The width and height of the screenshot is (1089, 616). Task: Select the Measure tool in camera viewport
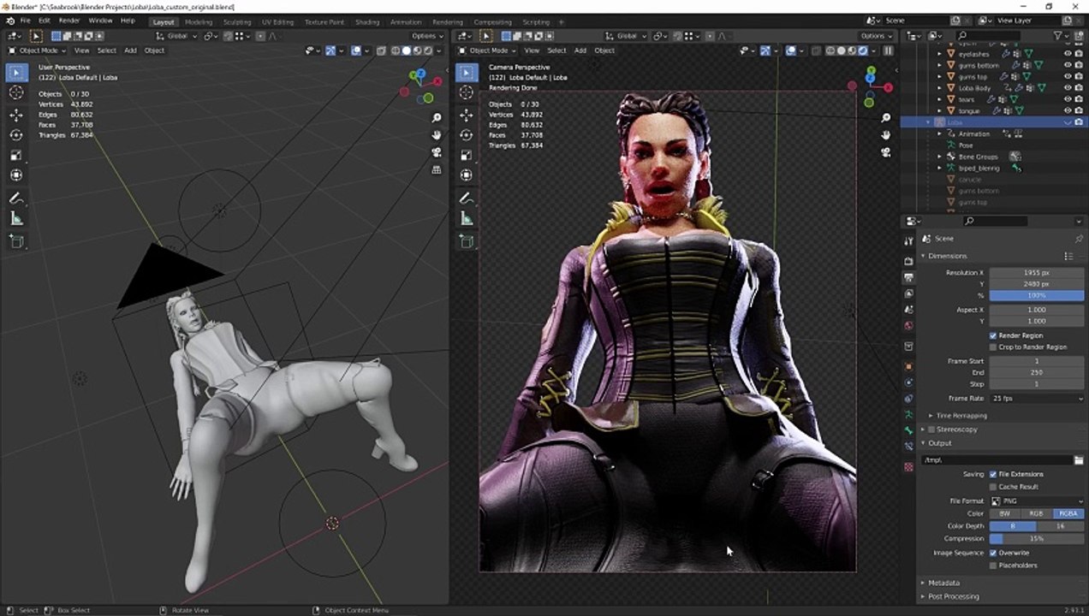(x=467, y=219)
